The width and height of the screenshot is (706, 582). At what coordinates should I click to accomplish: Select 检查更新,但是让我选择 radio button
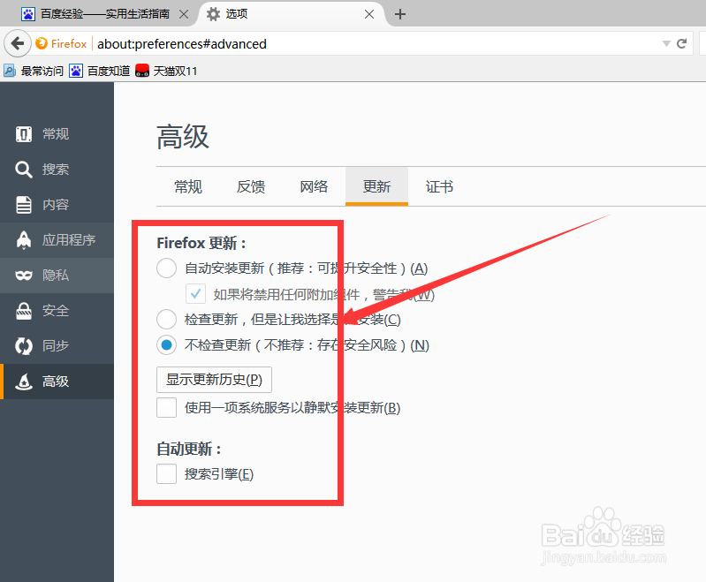[167, 320]
